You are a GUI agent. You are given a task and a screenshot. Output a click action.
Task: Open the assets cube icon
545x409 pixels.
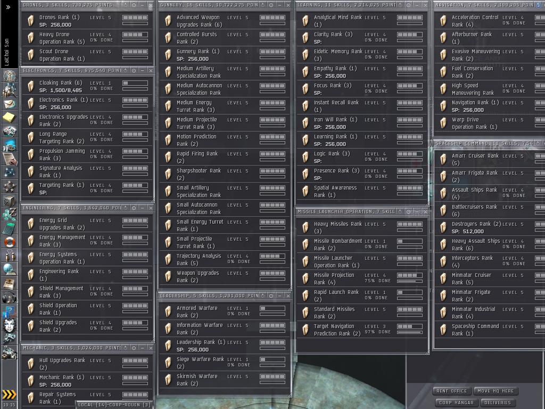10,201
